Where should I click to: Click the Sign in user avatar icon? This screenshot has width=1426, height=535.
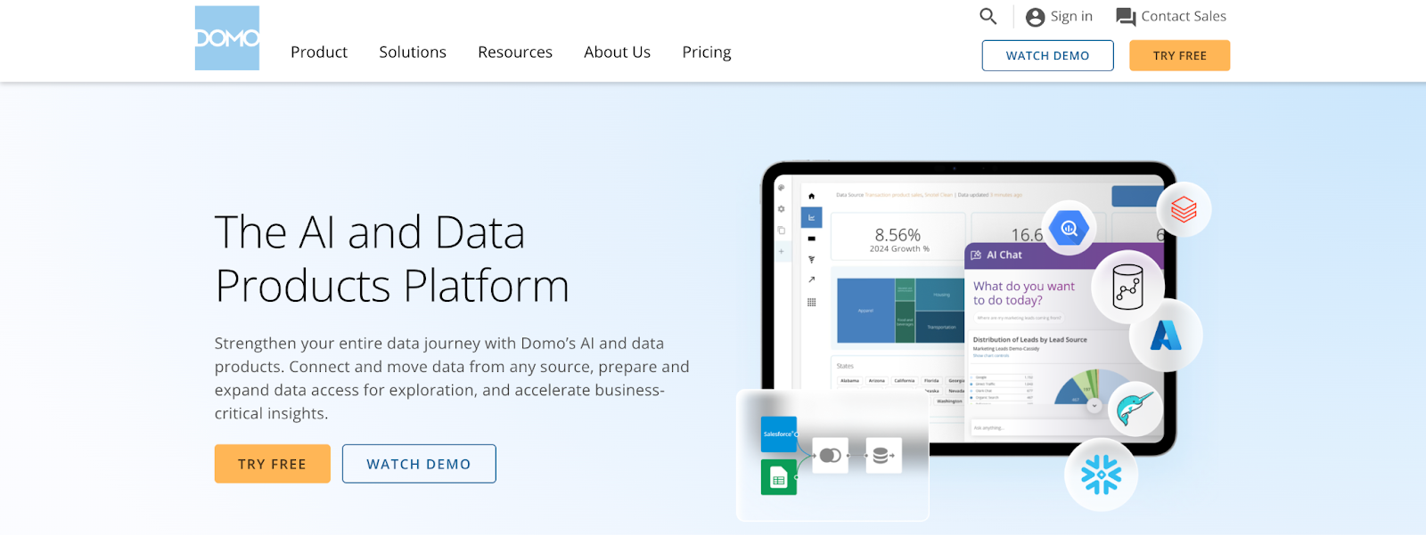(x=1035, y=17)
